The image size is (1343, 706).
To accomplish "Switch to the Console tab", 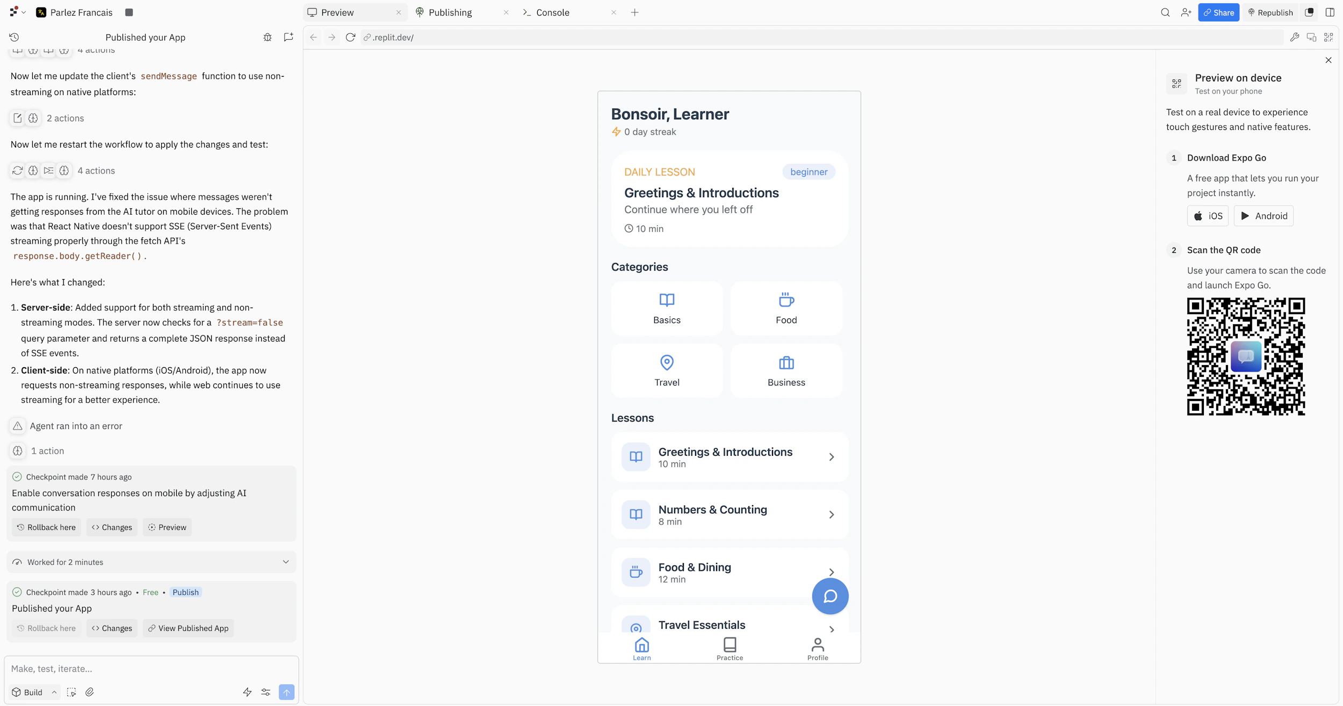I will tap(552, 12).
